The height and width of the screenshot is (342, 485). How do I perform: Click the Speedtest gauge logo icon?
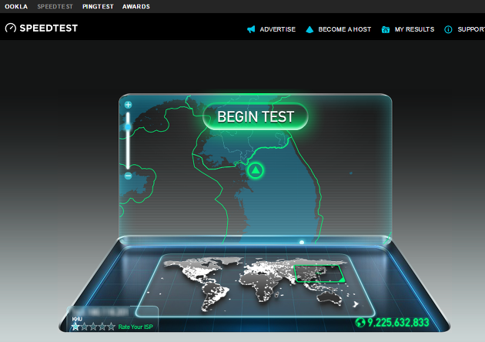(x=11, y=28)
